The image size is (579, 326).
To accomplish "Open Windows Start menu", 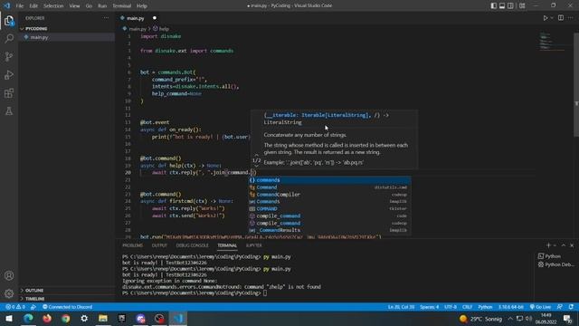I will (x=9, y=319).
